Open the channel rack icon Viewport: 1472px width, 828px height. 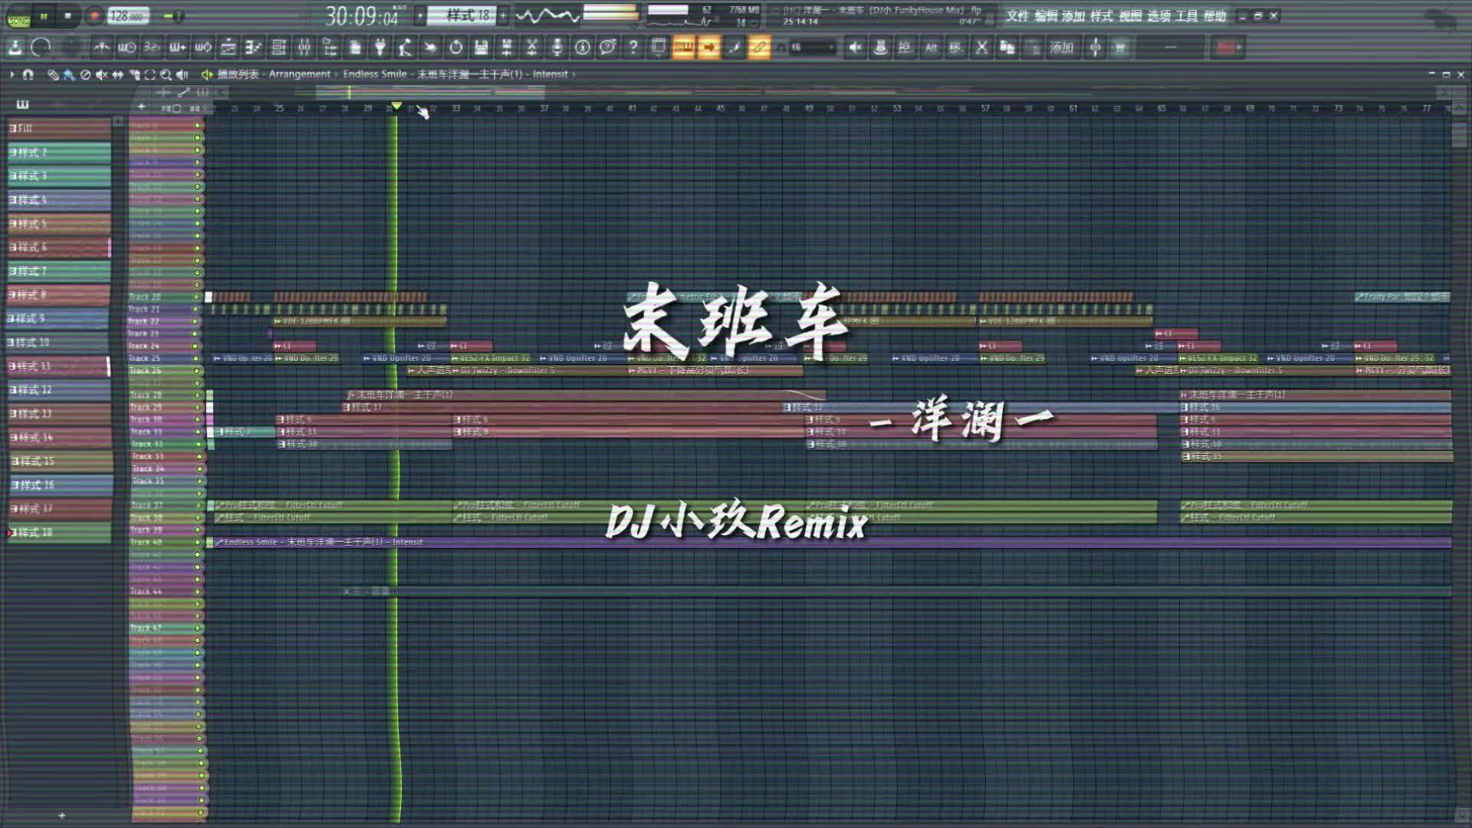[x=279, y=48]
